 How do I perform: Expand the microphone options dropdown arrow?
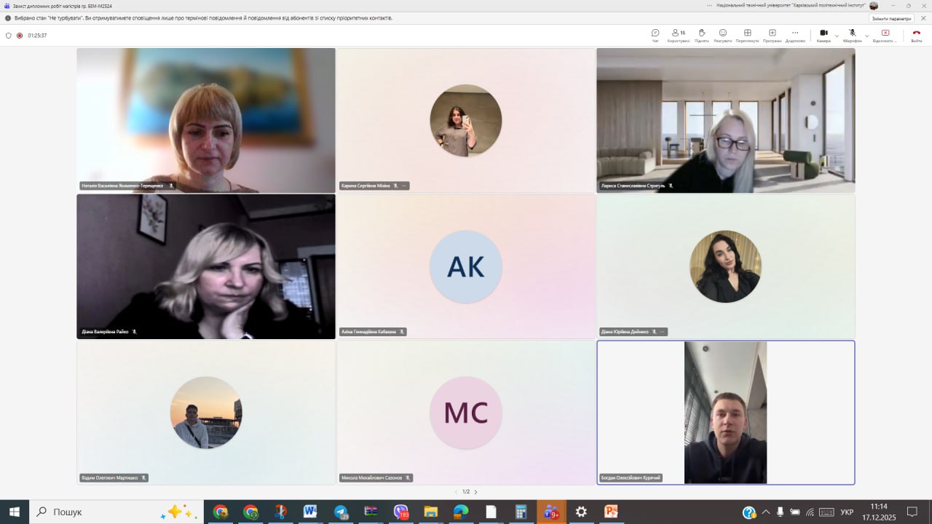tap(866, 36)
